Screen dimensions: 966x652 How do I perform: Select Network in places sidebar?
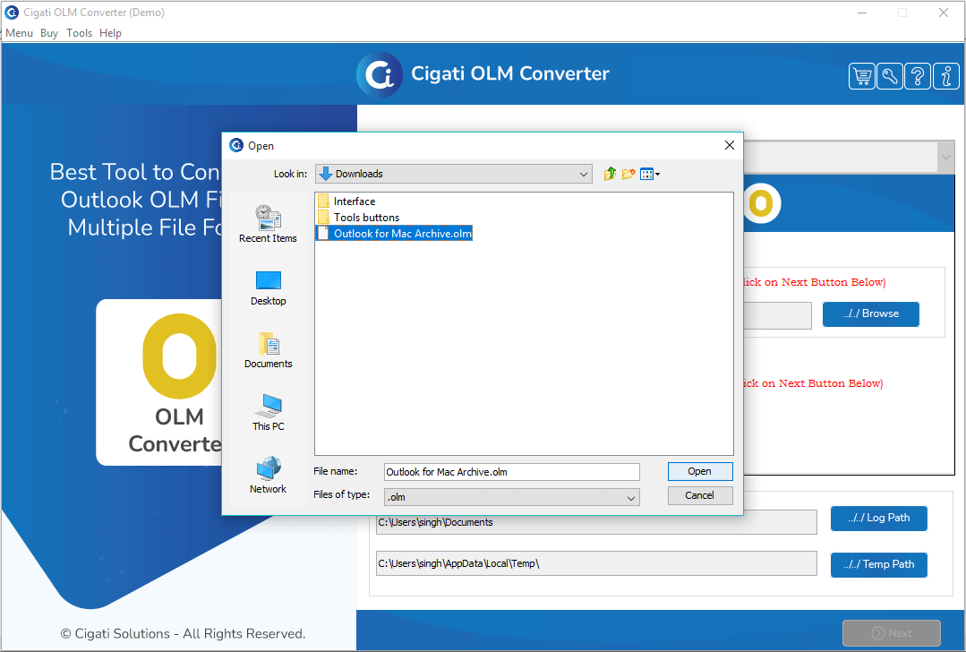click(268, 476)
